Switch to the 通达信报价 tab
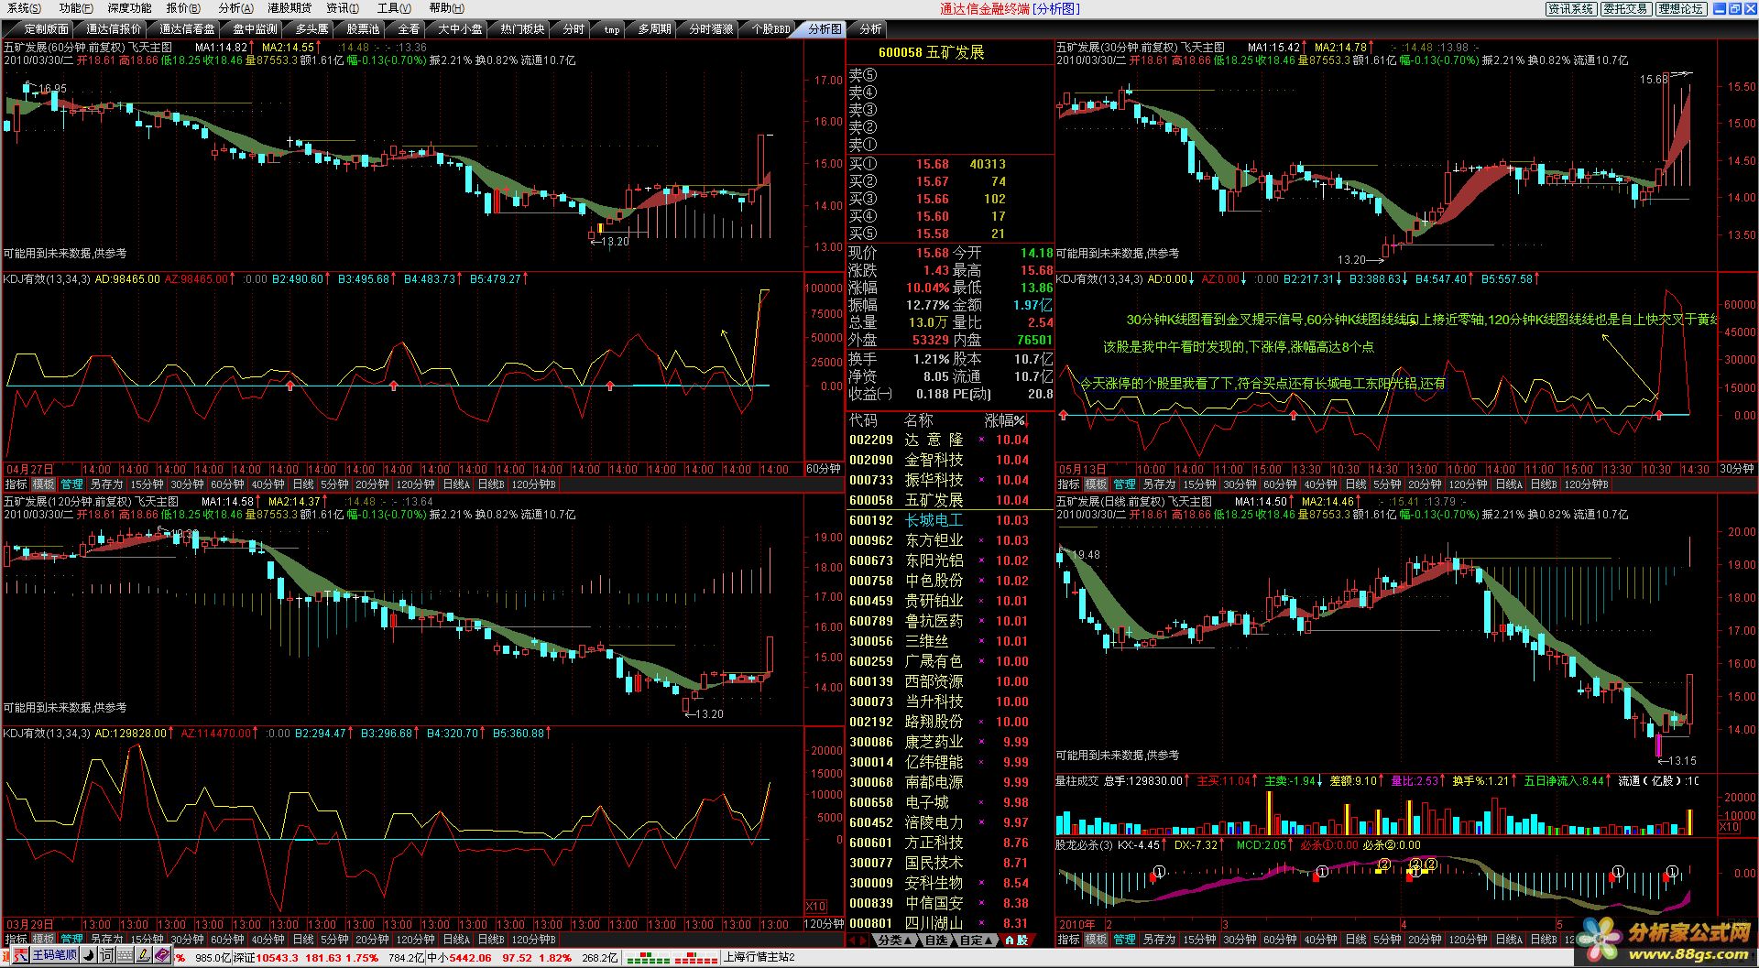 114,29
